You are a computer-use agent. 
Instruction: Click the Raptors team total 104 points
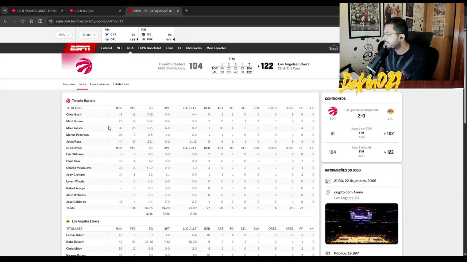pyautogui.click(x=133, y=208)
